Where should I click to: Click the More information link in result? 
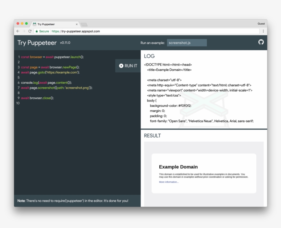point(169,182)
